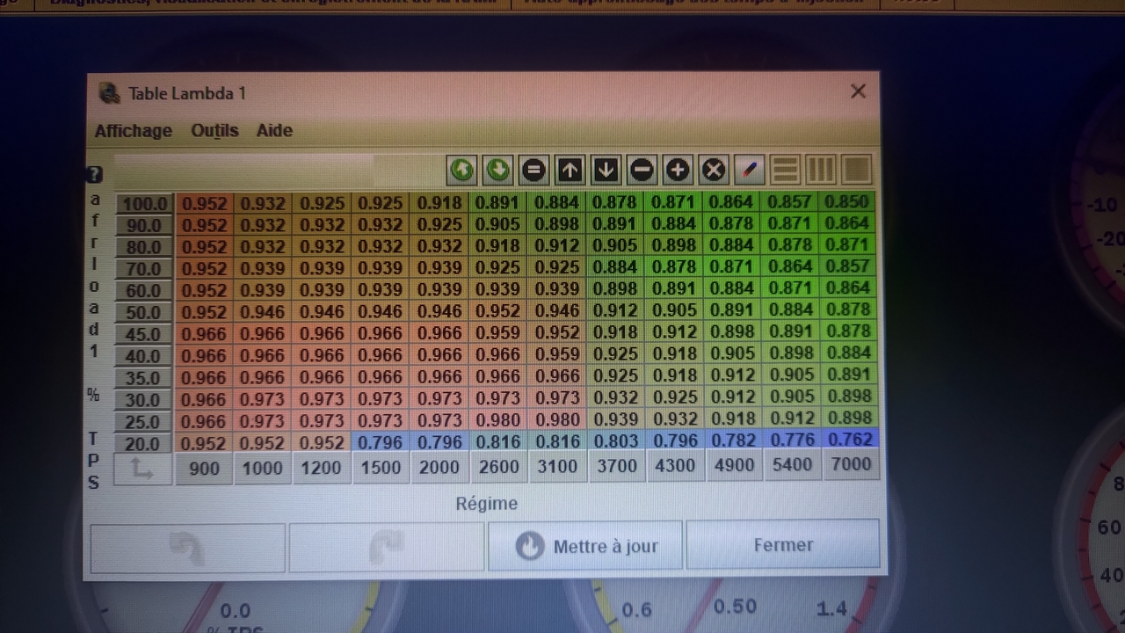
Task: Toggle the select-all-cells square icon
Action: [856, 170]
